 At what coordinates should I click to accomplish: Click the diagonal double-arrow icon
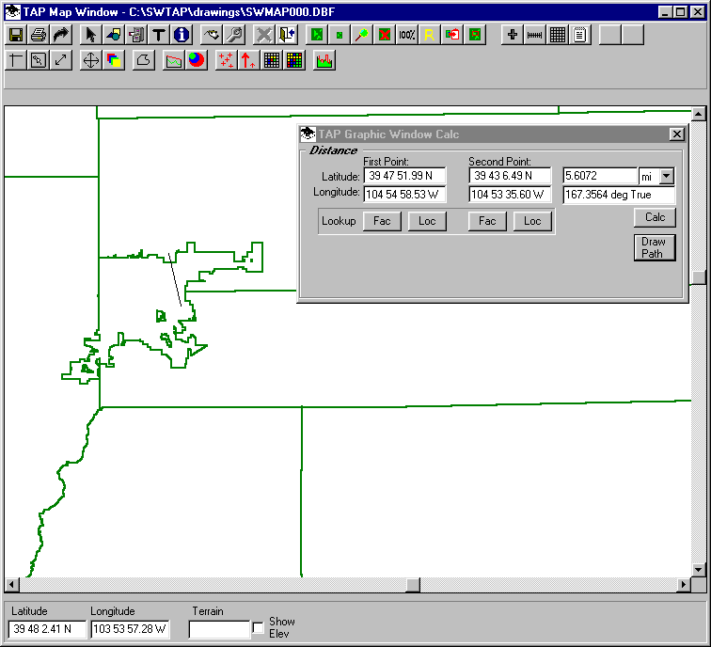[x=61, y=60]
